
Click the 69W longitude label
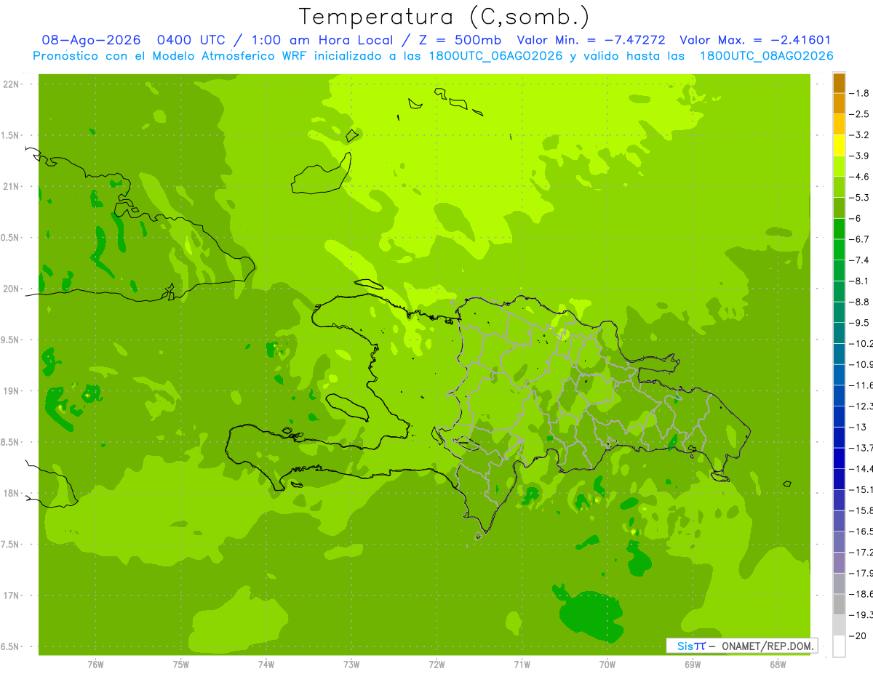[x=693, y=665]
